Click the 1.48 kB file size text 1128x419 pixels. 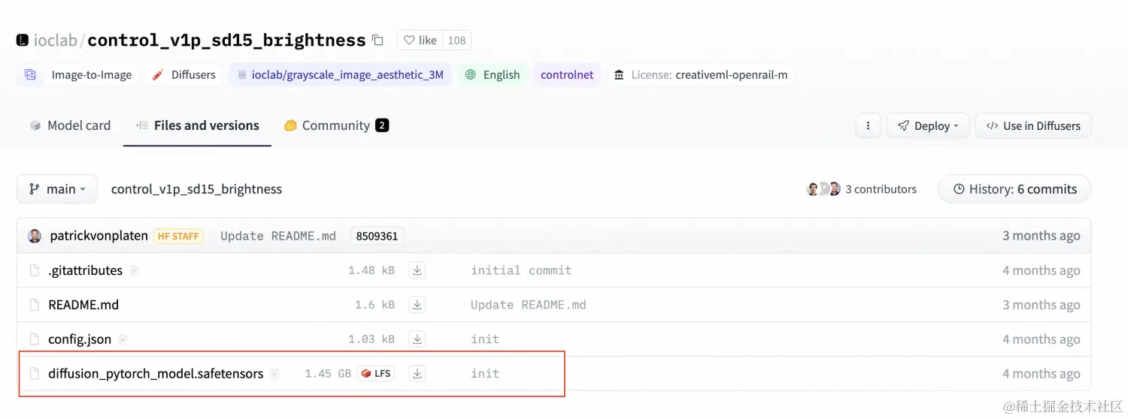(371, 270)
